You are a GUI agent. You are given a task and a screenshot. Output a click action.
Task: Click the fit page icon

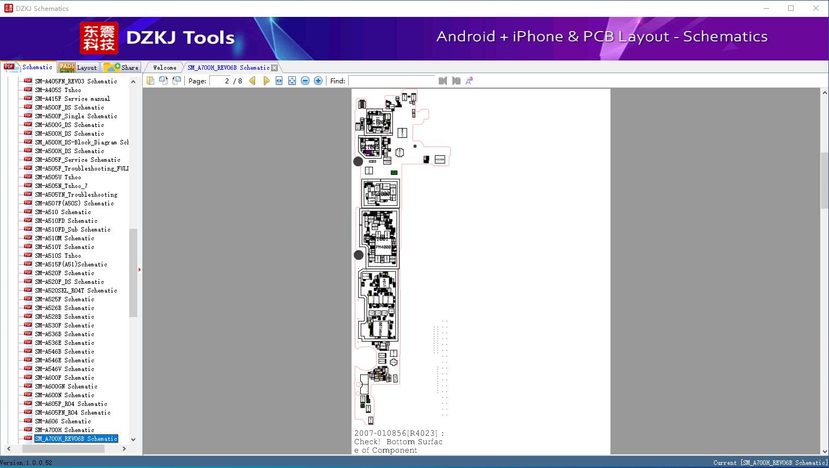coord(292,81)
